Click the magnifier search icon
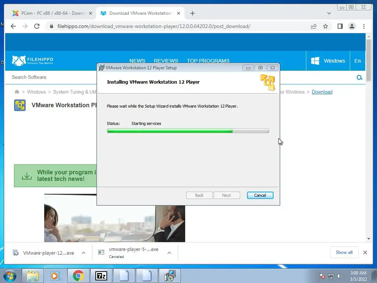377x283 pixels. (x=359, y=77)
